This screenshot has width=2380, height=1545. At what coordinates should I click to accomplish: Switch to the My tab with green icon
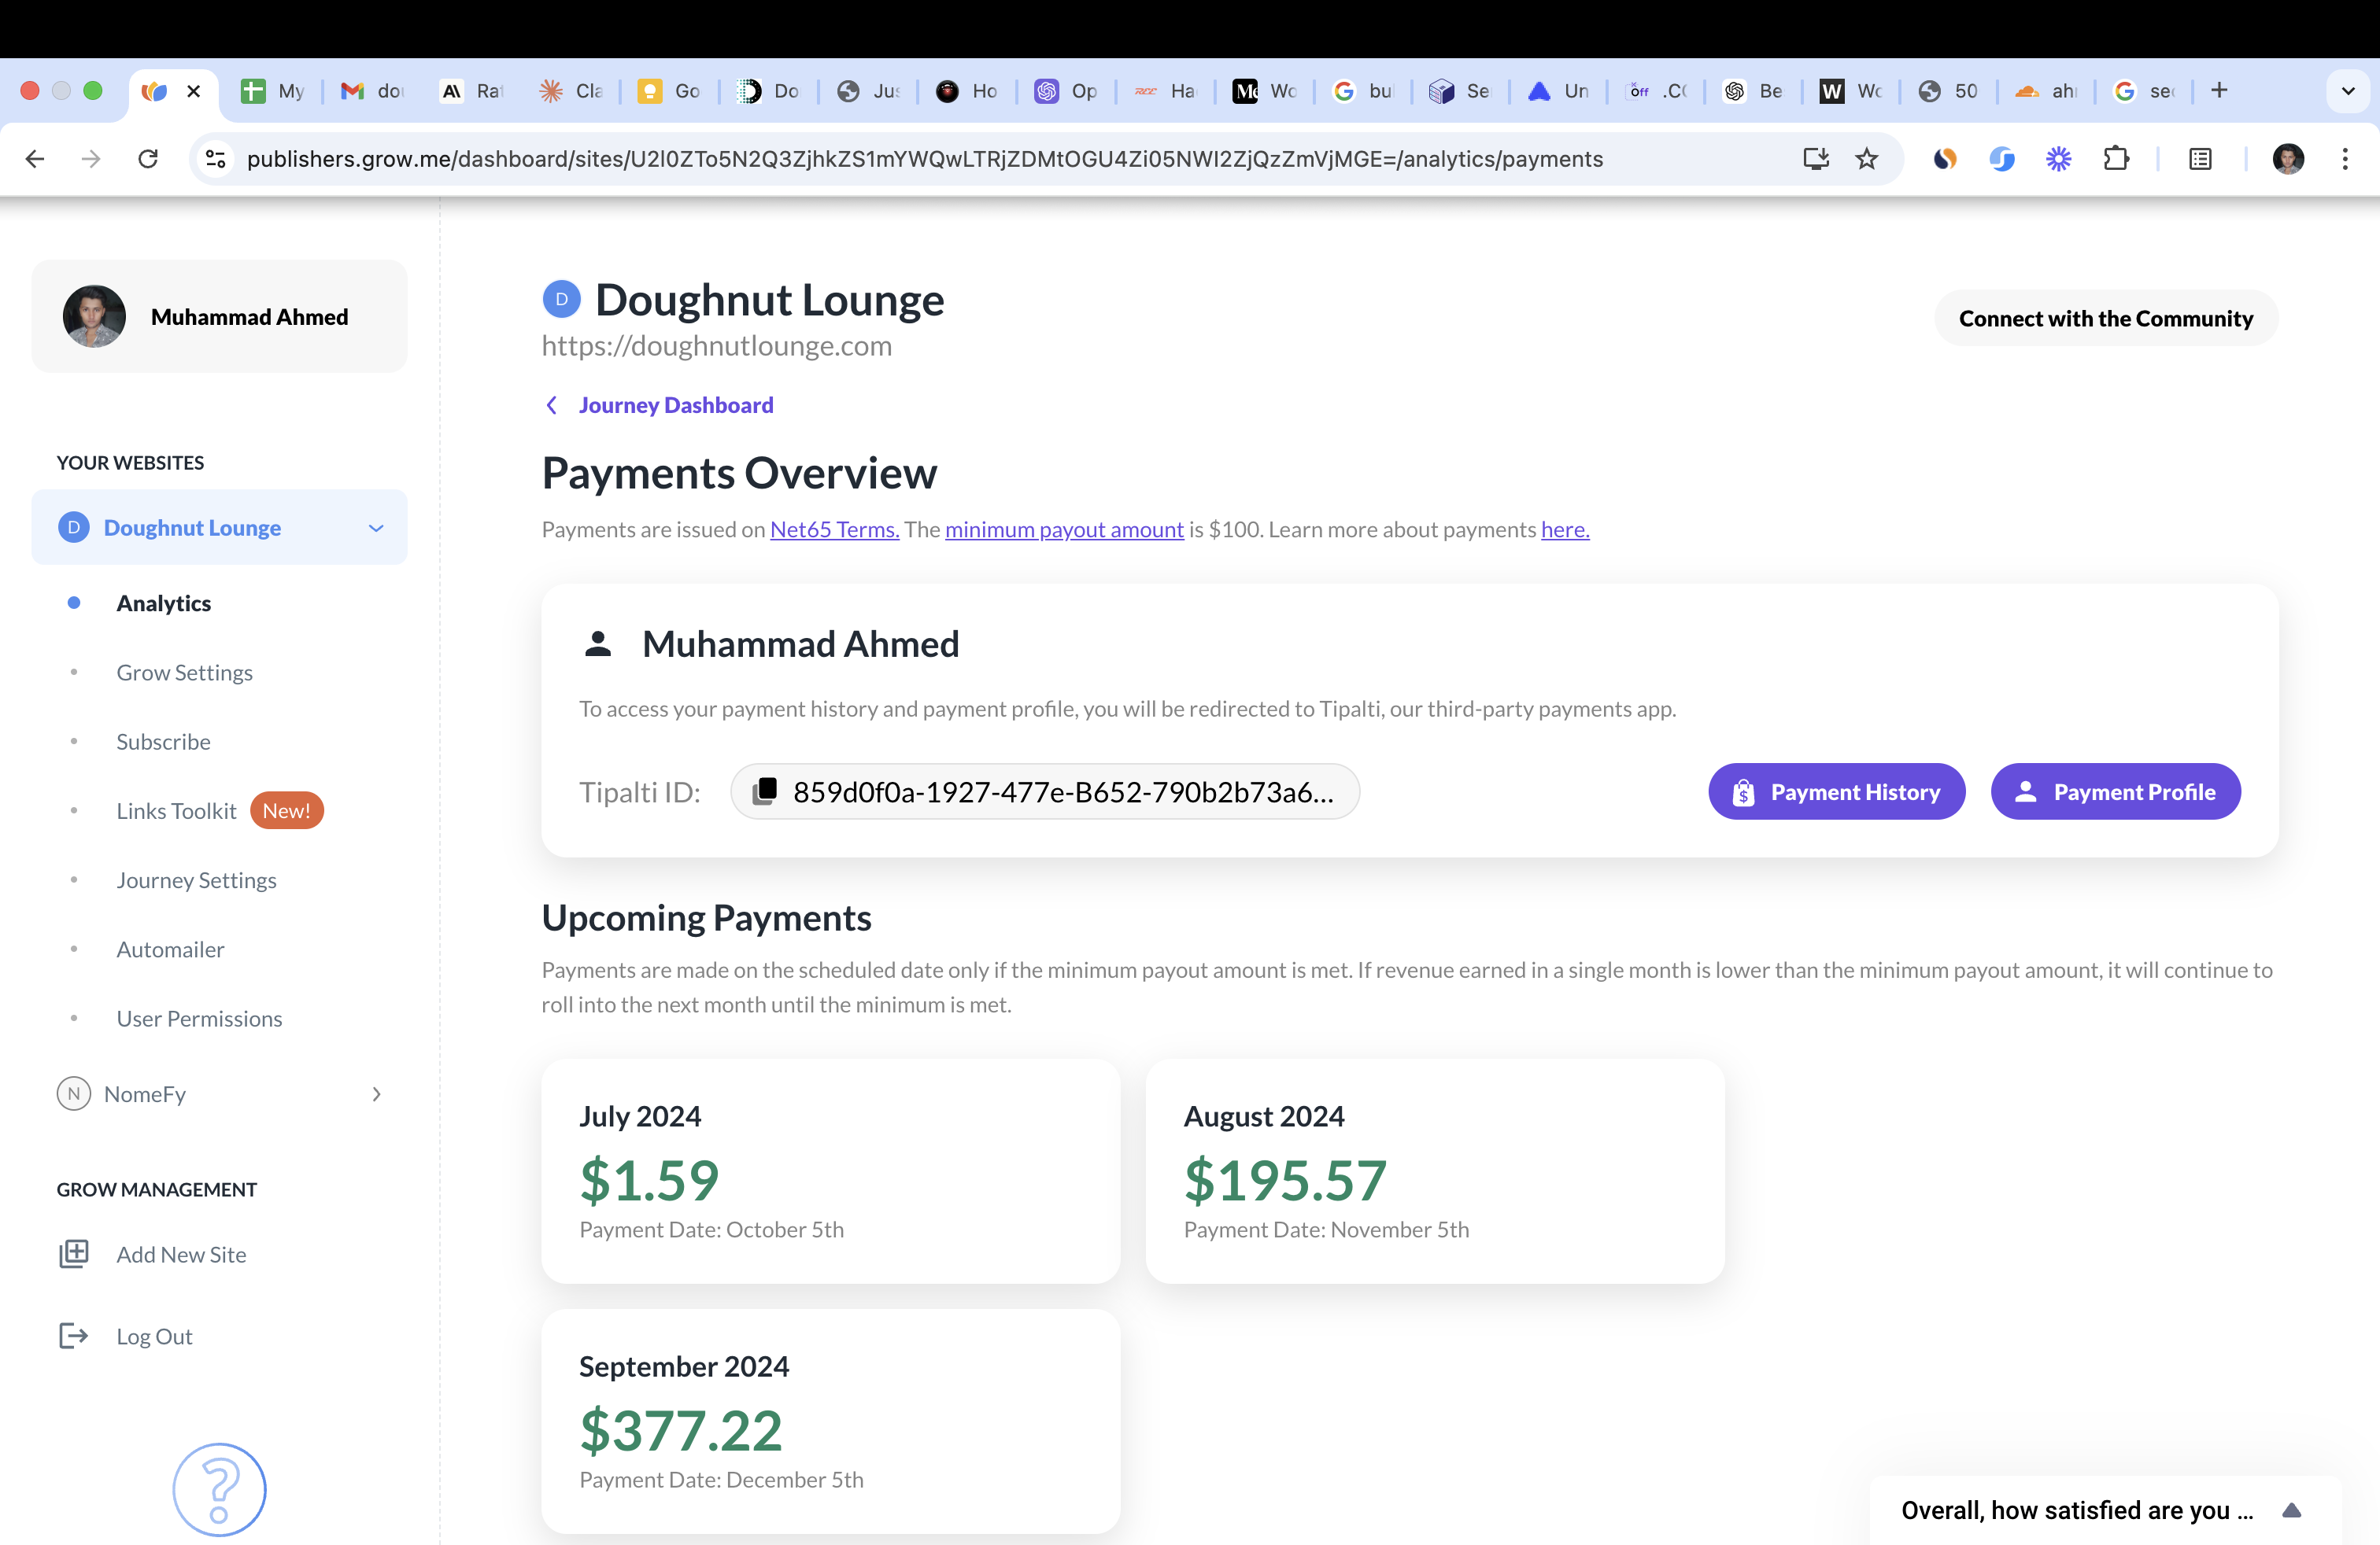point(273,91)
